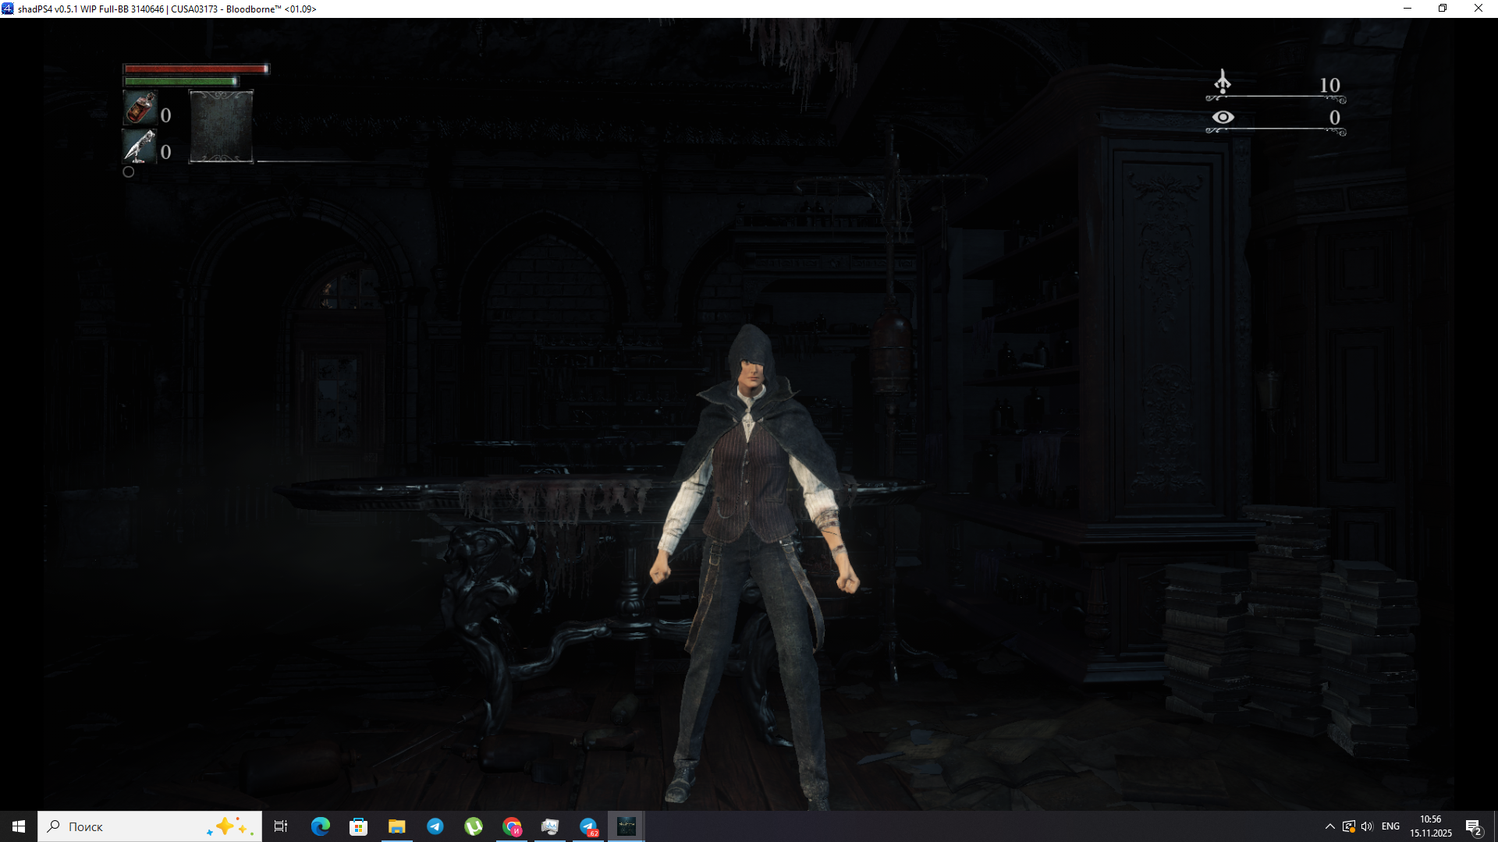Switch the ENG input language
The width and height of the screenshot is (1498, 842).
coord(1390,826)
